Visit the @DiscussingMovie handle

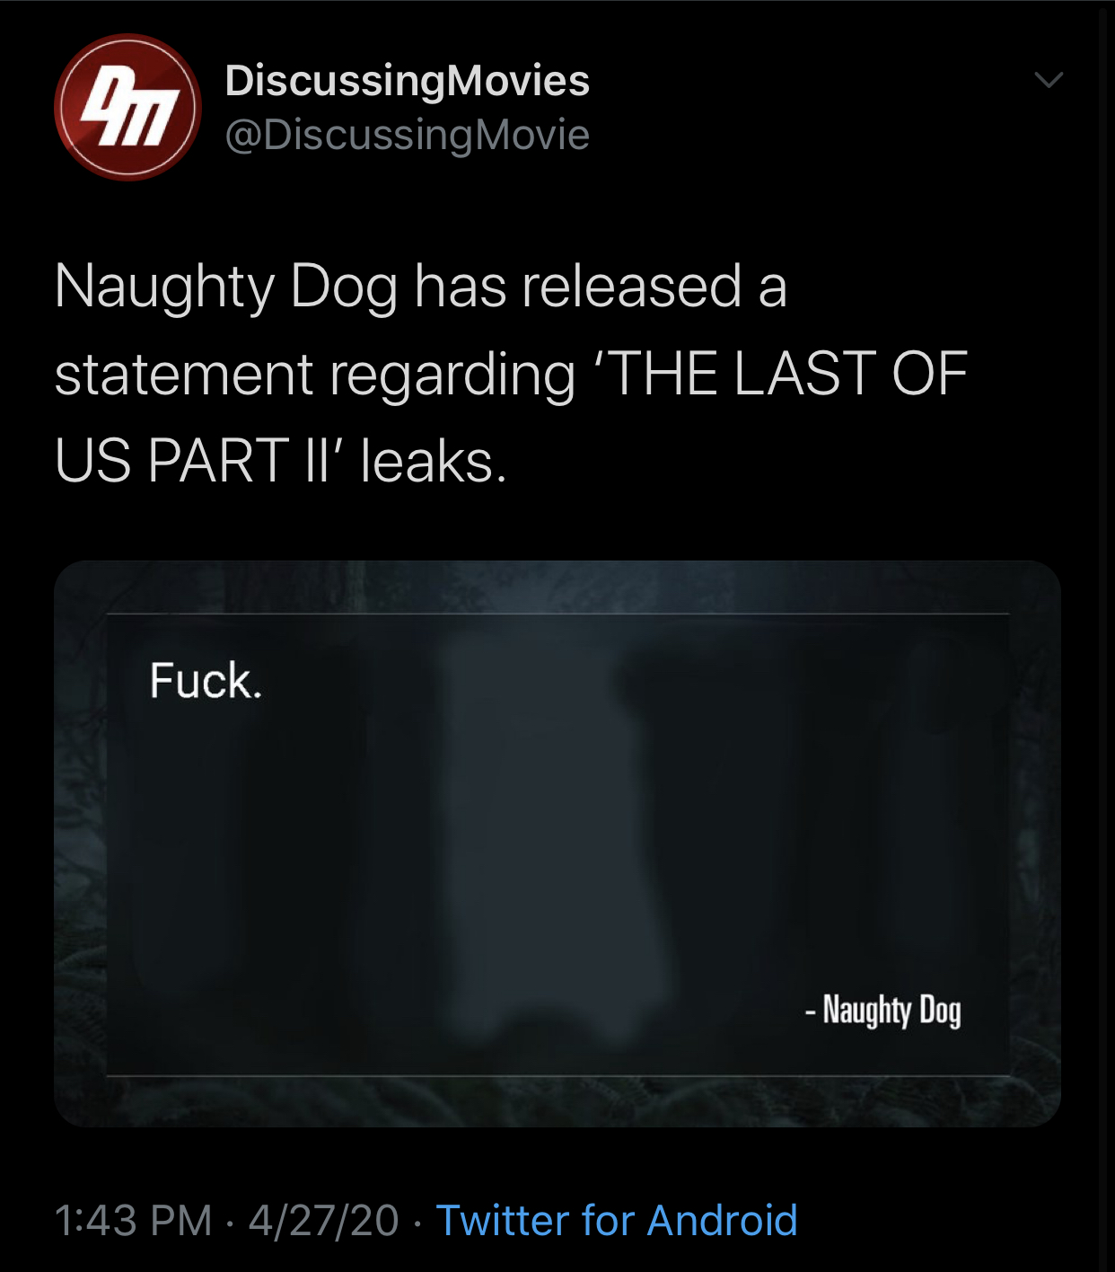[408, 136]
